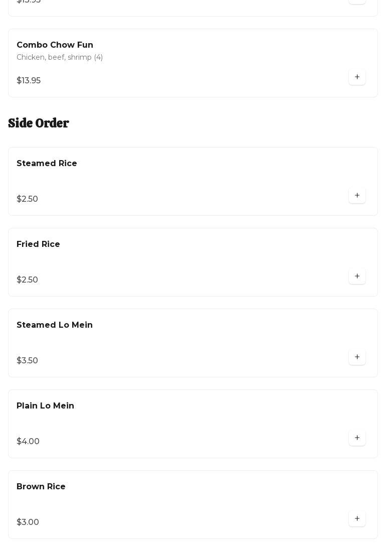The height and width of the screenshot is (544, 386).
Task: View the Steamed Lo Mein item title
Action: coord(55,325)
